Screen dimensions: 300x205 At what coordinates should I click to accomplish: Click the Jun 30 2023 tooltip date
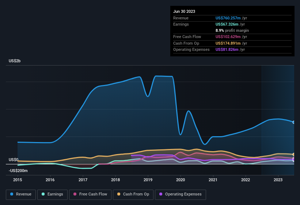(x=184, y=11)
